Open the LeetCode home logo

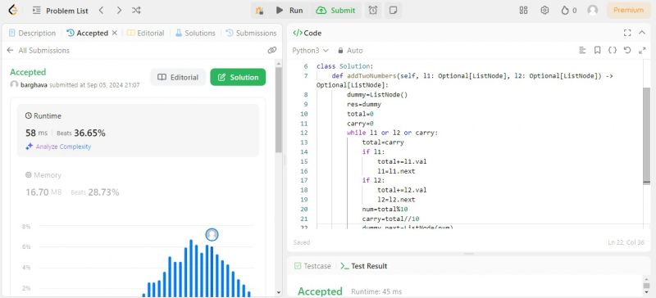[x=13, y=11]
